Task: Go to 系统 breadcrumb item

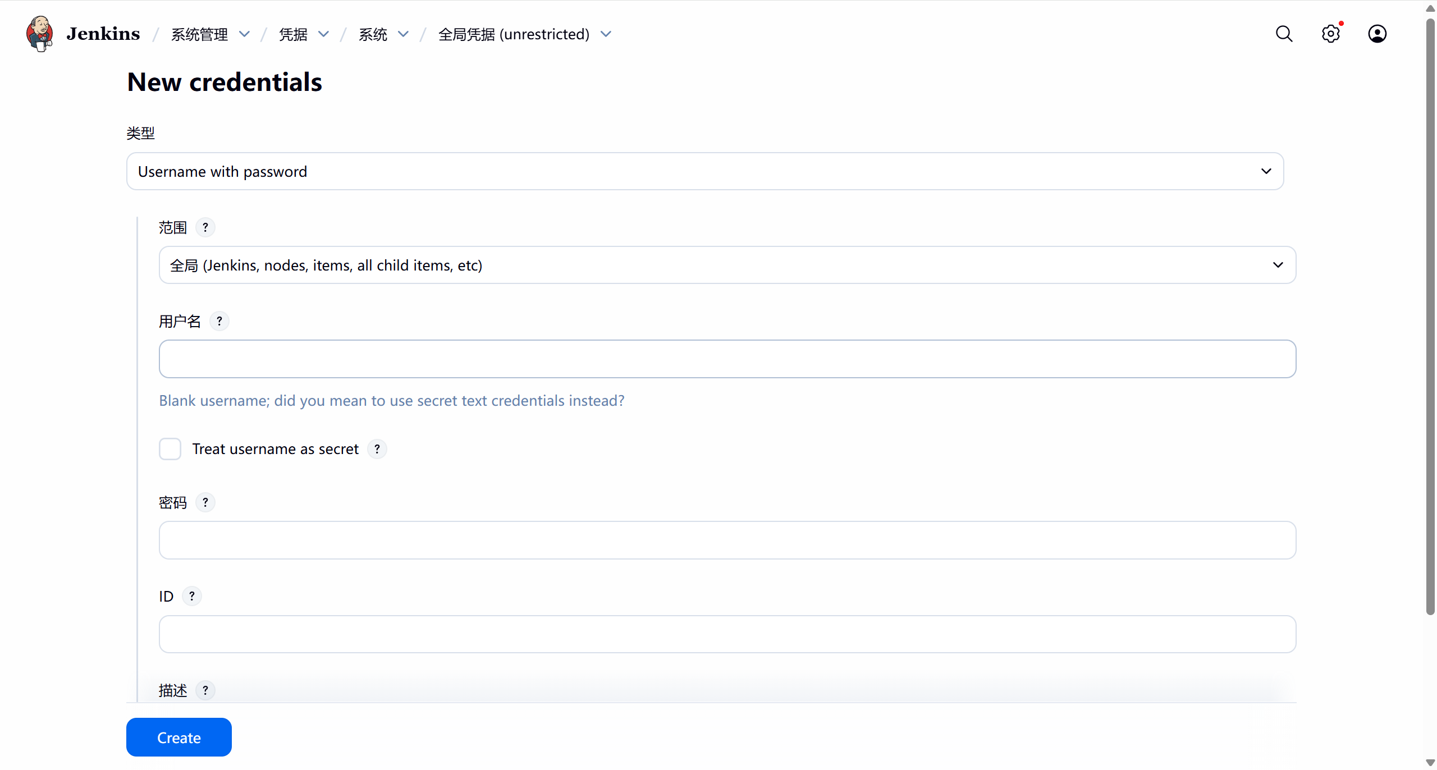Action: tap(373, 34)
